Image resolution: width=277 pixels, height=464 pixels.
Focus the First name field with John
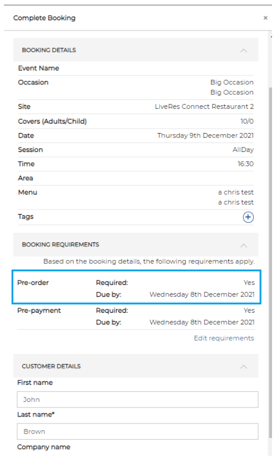(x=138, y=400)
